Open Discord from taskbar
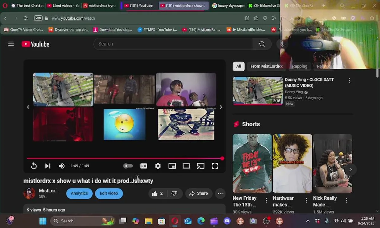 pos(227,221)
